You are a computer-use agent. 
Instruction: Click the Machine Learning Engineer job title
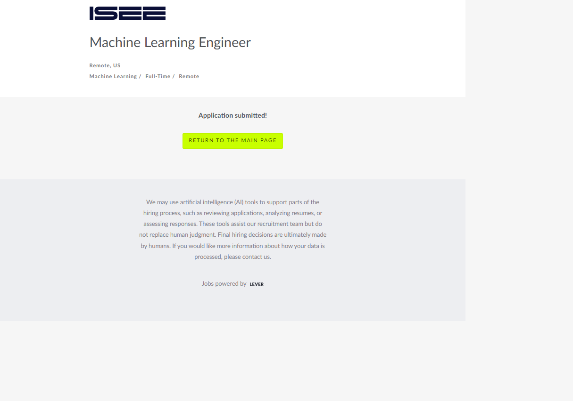(170, 42)
